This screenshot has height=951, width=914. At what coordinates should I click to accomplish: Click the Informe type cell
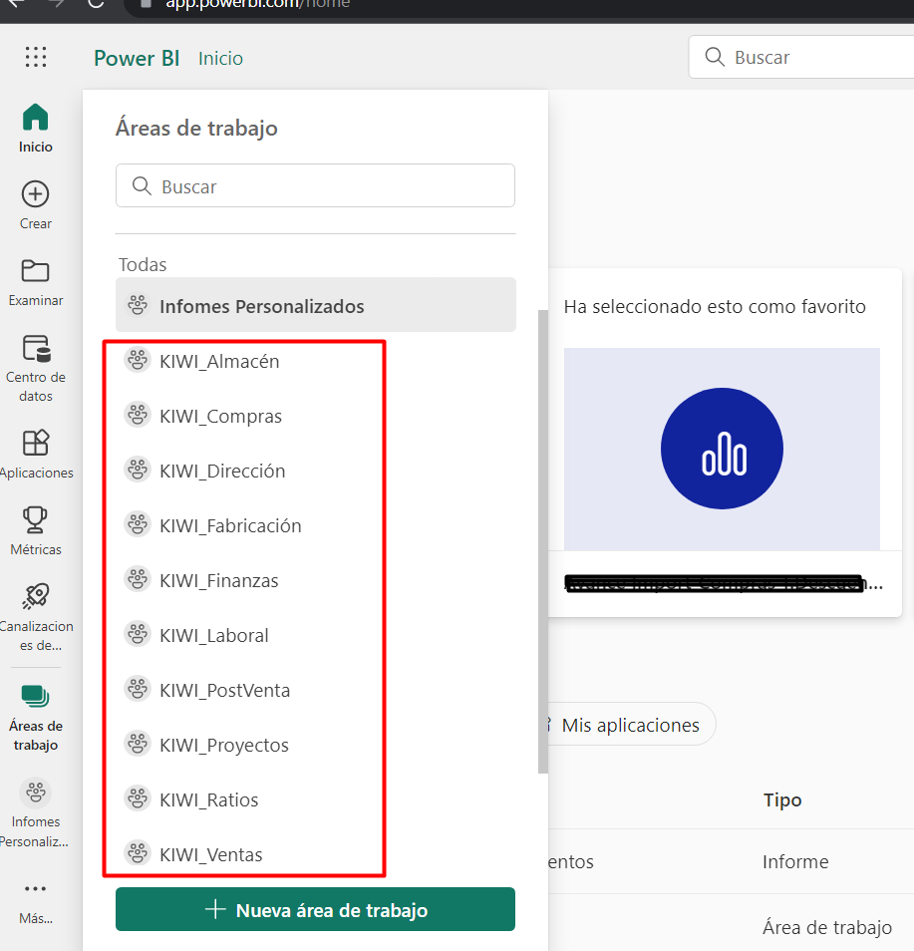coord(795,861)
